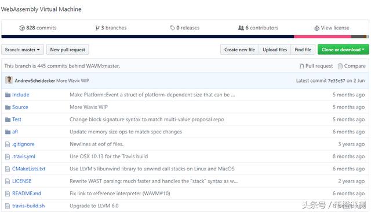Open commit 'Upgrade to LLVM 6.0' message
Screen dimensions: 371x212
94,206
